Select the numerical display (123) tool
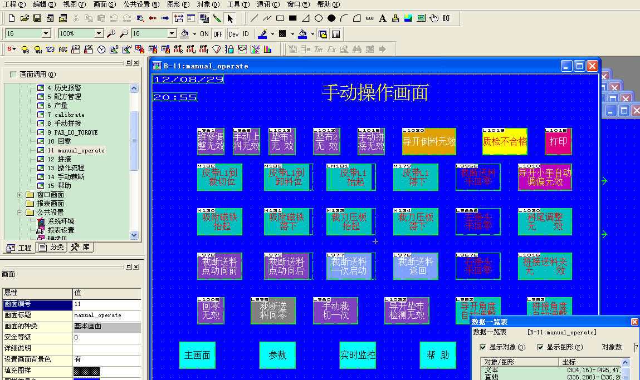640x380 pixels. [x=50, y=50]
